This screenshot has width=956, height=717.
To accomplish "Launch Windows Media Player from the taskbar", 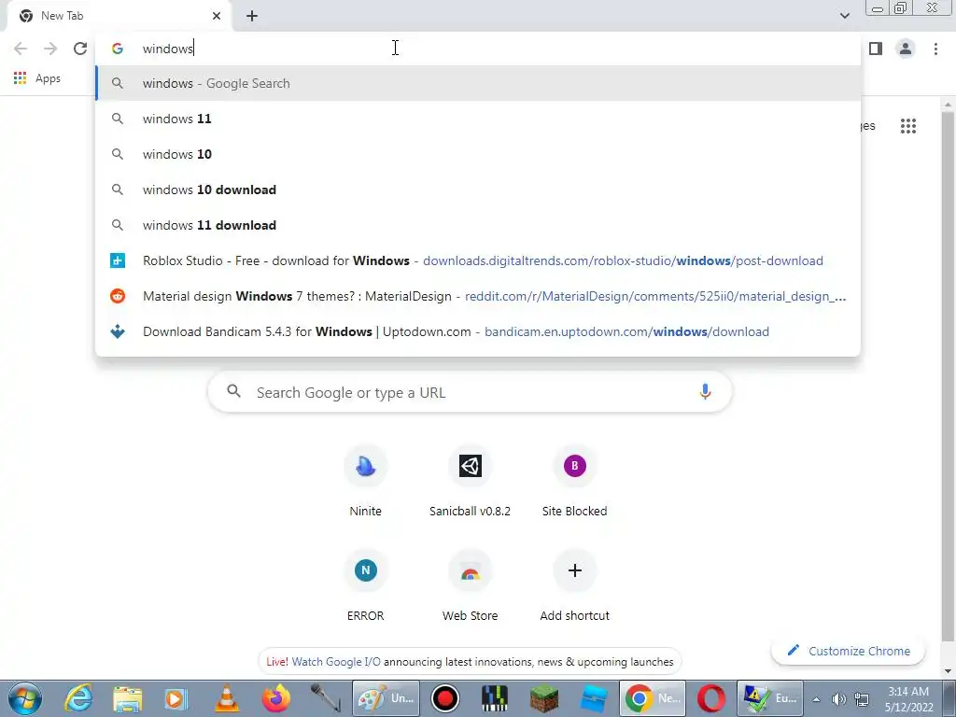I will coord(176,698).
